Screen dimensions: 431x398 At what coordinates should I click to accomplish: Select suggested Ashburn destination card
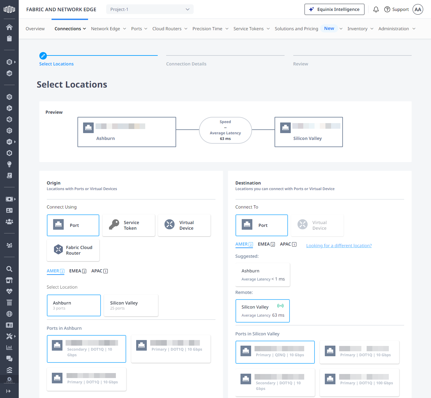tap(263, 275)
